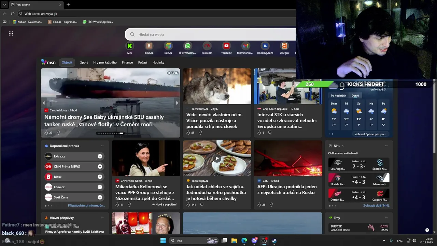Viewport: 437px width, 246px height.
Task: Follow Extra.cz with its plus button
Action: point(100,156)
